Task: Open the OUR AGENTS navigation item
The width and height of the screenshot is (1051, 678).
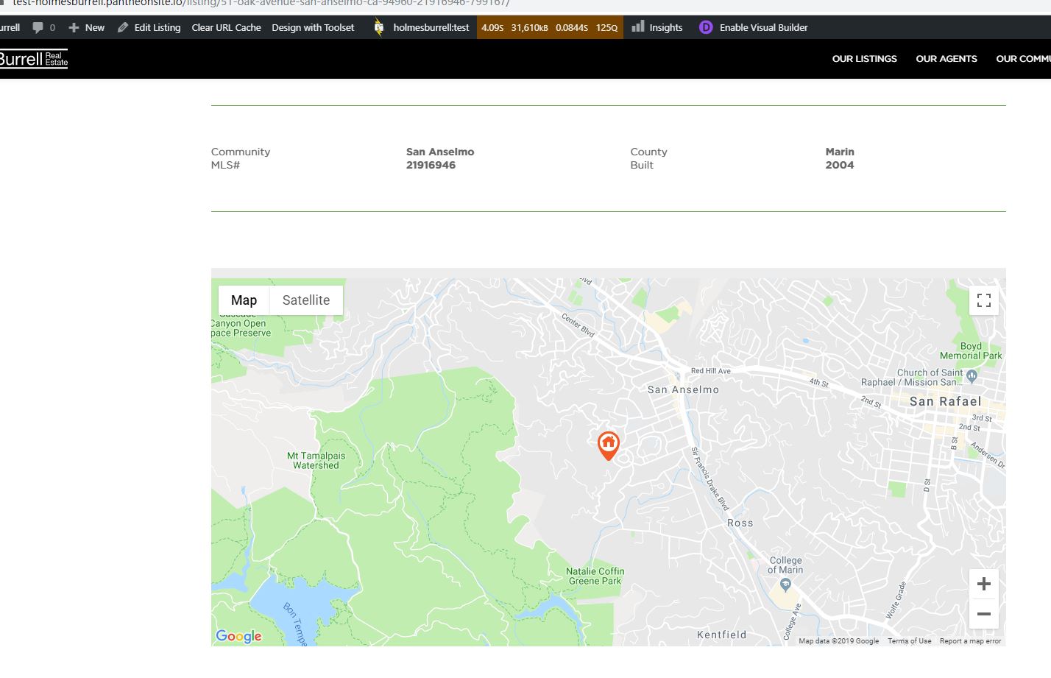Action: pyautogui.click(x=946, y=58)
